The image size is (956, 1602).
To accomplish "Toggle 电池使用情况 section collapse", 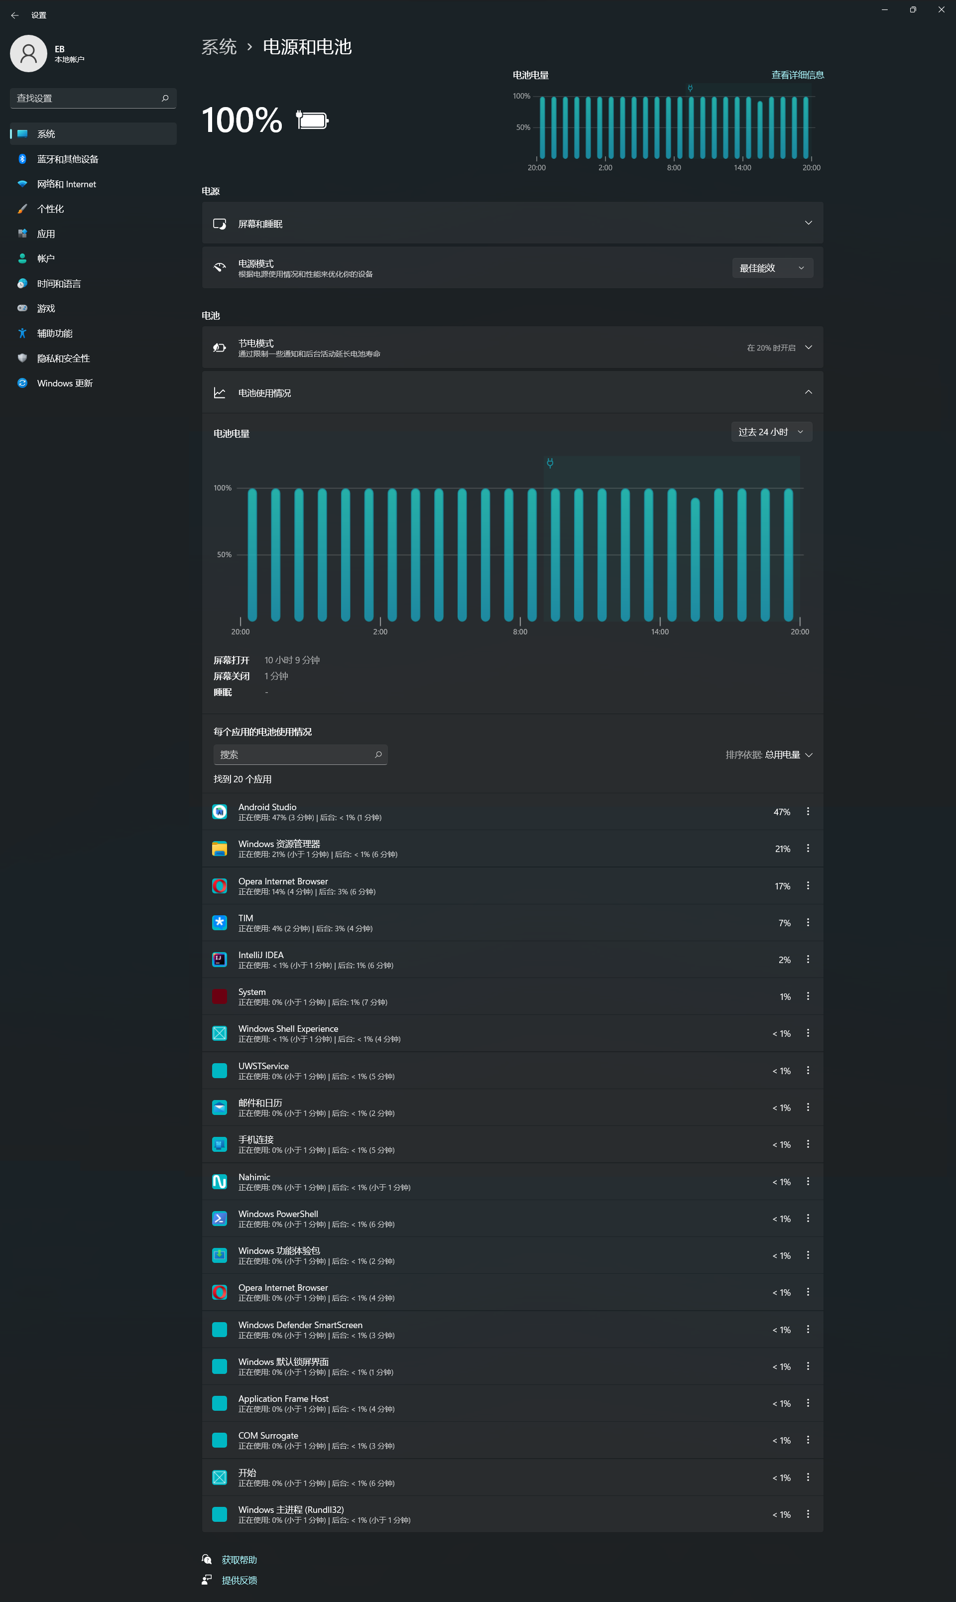I will tap(808, 392).
